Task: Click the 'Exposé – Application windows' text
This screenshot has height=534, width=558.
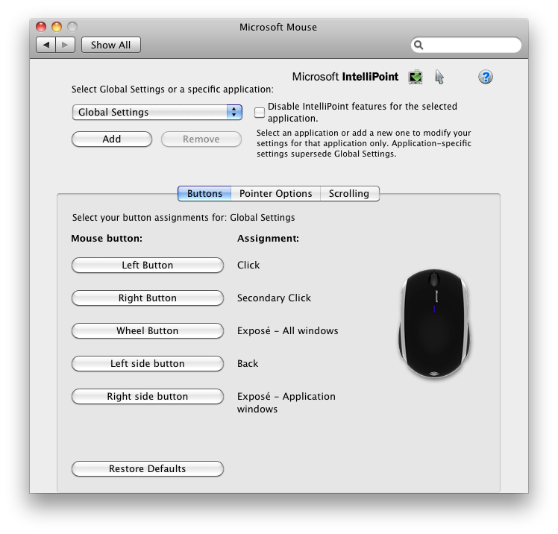Action: (x=286, y=403)
